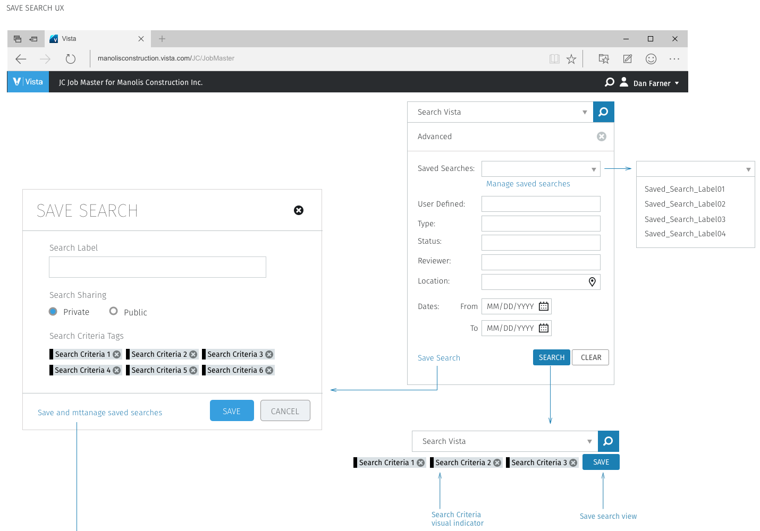
Task: Select Saved_Search_Label04 from the list
Action: point(685,234)
